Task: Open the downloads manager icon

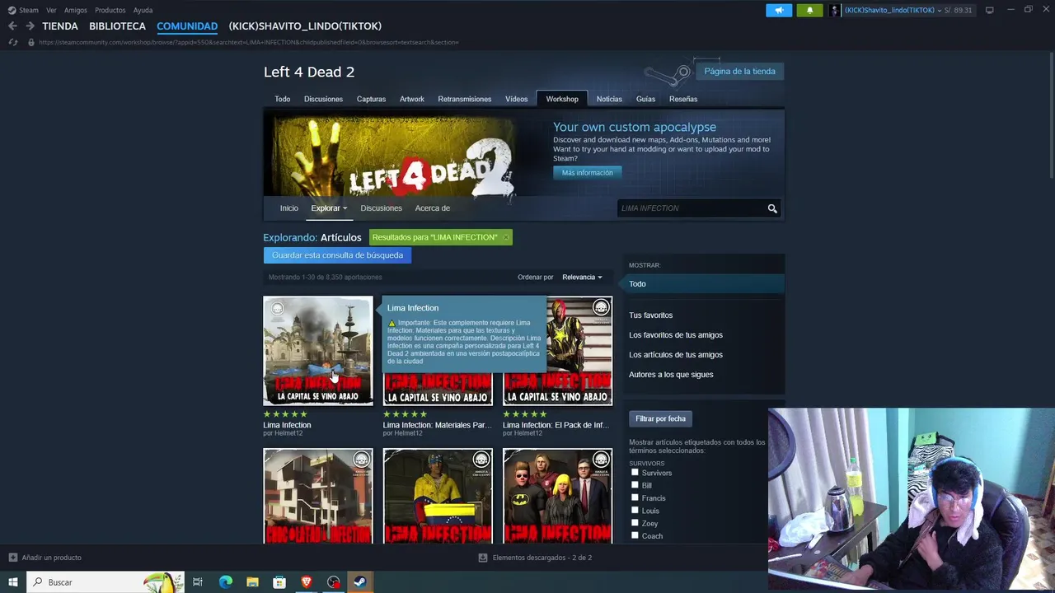Action: click(483, 558)
